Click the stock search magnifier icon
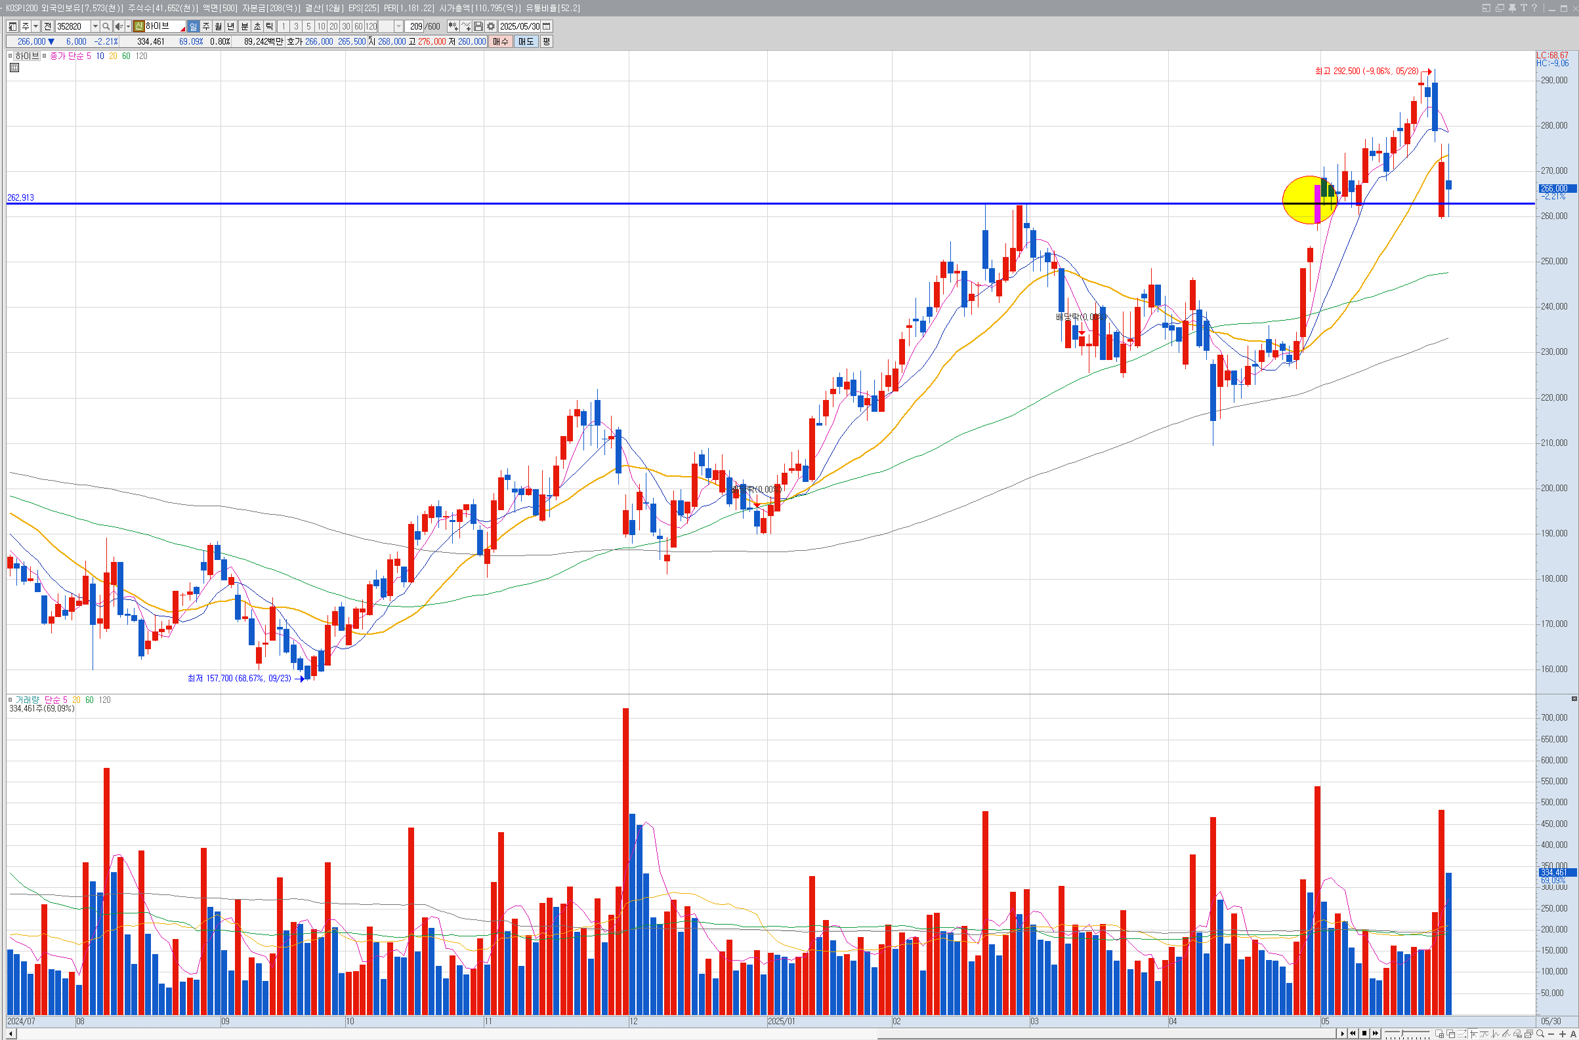The height and width of the screenshot is (1040, 1579). [106, 26]
